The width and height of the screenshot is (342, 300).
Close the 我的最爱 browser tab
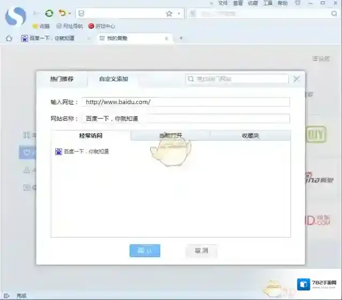point(166,39)
